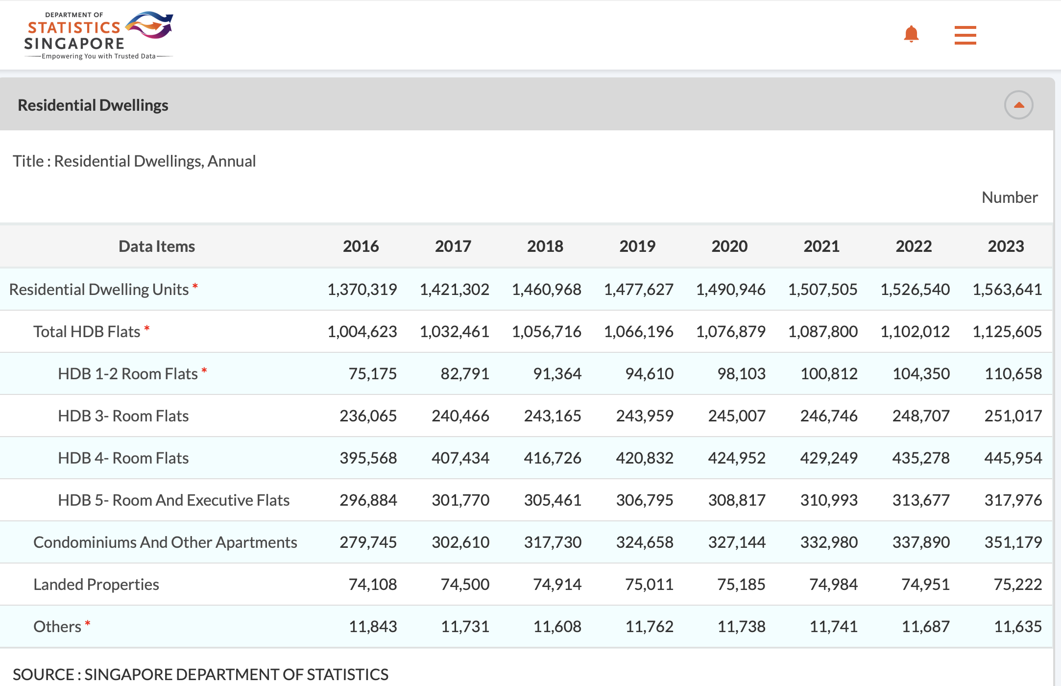Click HDB 1-2 Room Flats label

click(x=127, y=374)
